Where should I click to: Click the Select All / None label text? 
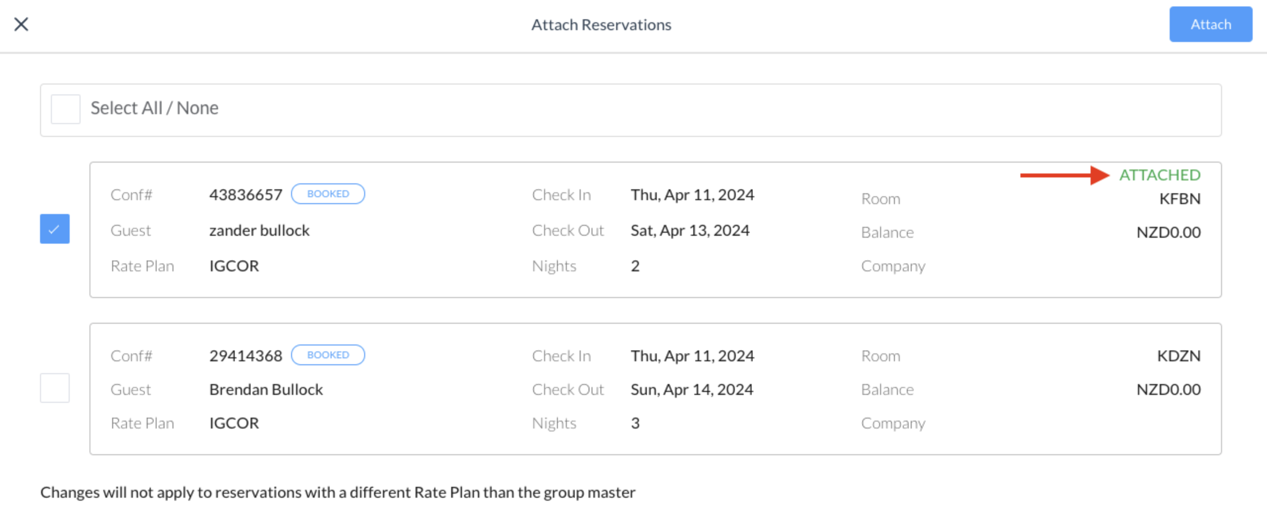pos(155,108)
